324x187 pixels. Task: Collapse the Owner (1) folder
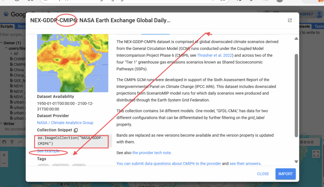click(2, 43)
